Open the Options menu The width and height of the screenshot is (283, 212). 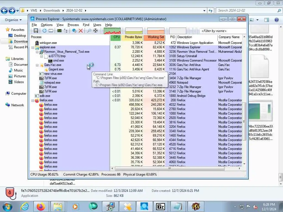[x=46, y=25]
